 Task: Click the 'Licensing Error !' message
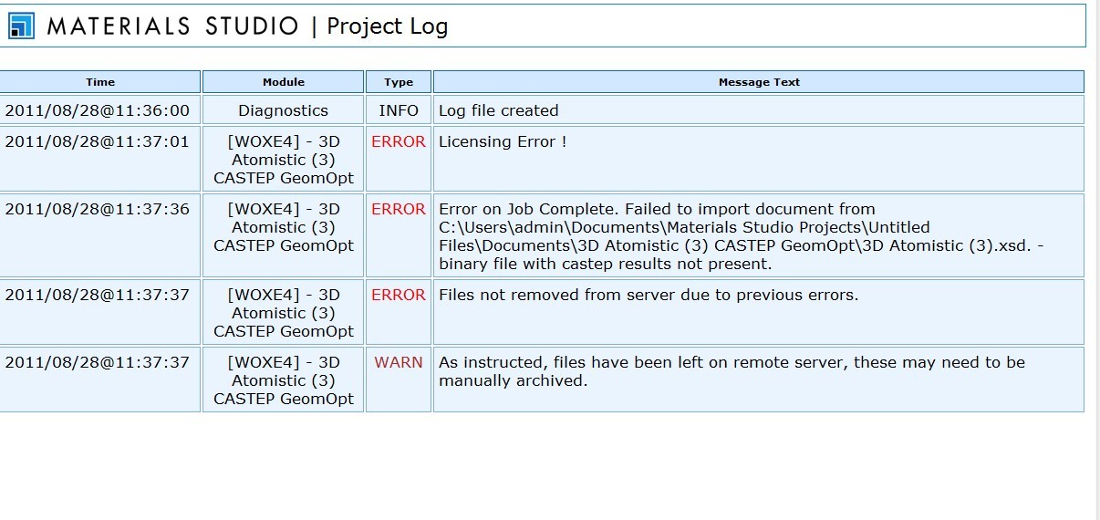pos(503,141)
